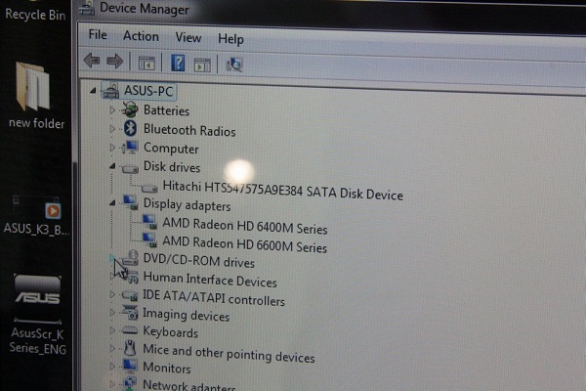Click the Back arrow toolbar icon
Image resolution: width=586 pixels, height=391 pixels.
[92, 61]
